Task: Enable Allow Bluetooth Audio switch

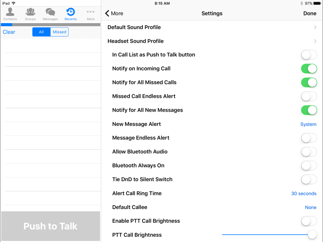Action: pos(309,152)
